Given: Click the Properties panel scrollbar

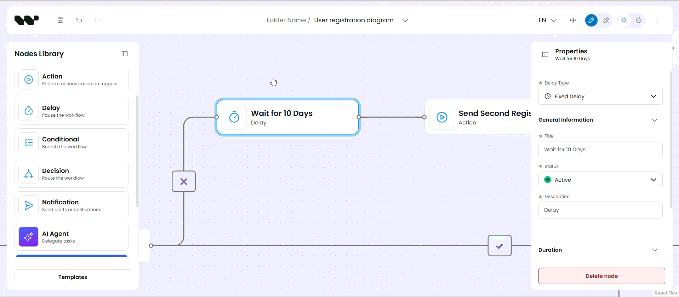Looking at the screenshot, I should 671,140.
